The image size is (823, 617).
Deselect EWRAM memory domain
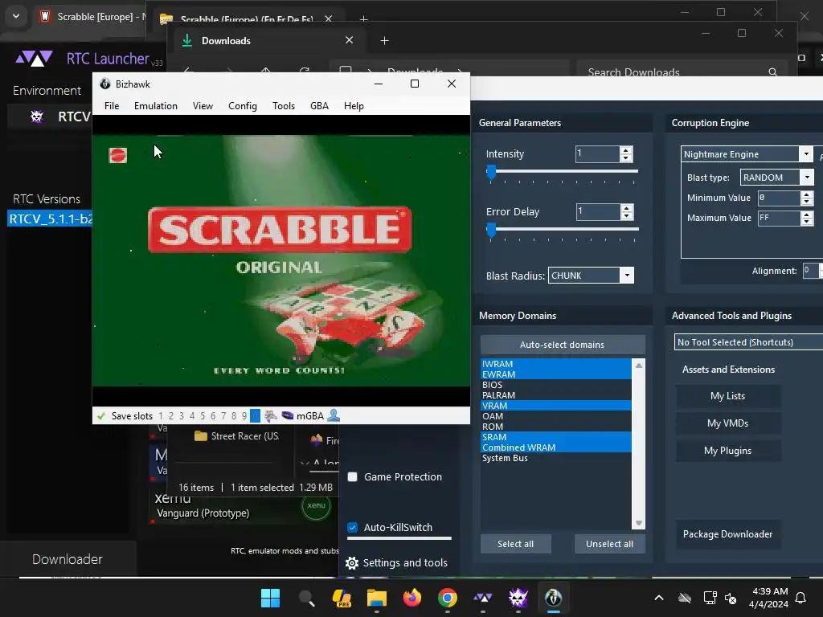point(556,374)
